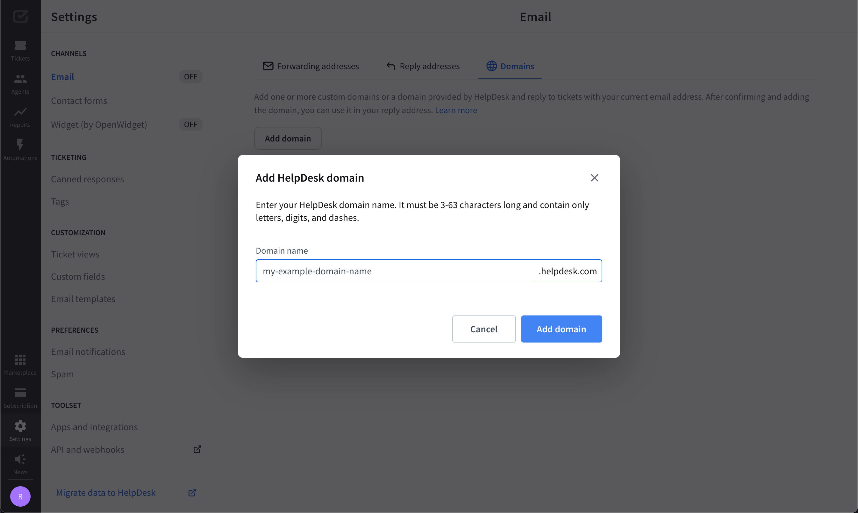The image size is (858, 513).
Task: Open the Agents section
Action: (x=20, y=84)
